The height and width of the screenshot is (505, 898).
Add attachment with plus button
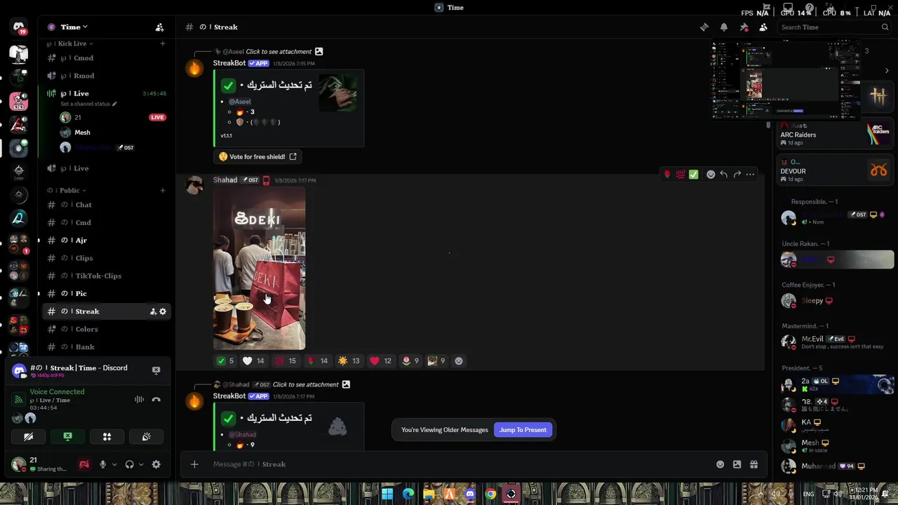194,464
